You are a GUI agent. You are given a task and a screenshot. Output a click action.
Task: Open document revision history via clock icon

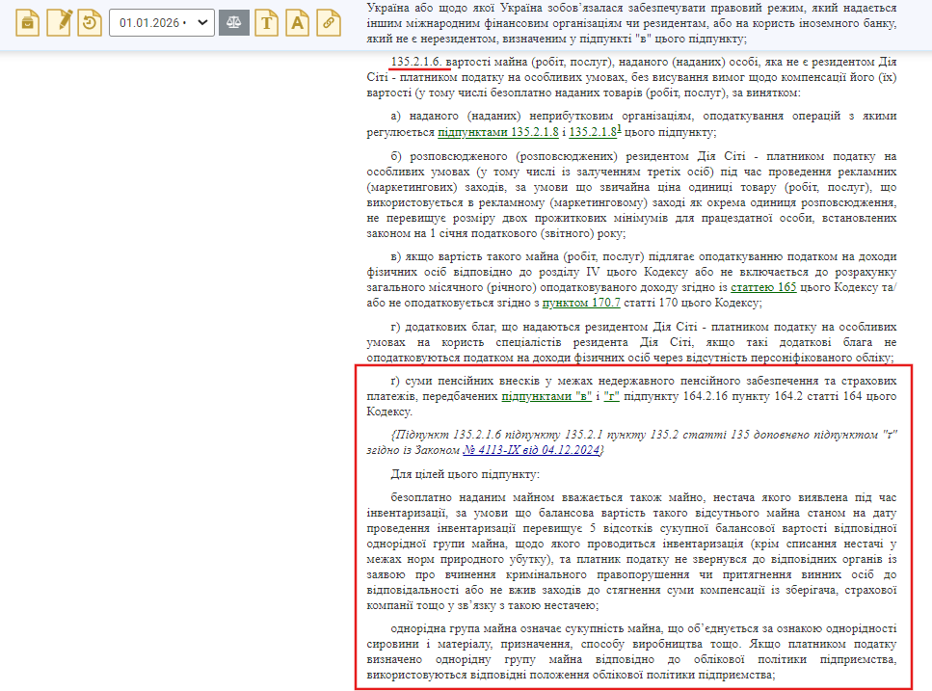88,21
